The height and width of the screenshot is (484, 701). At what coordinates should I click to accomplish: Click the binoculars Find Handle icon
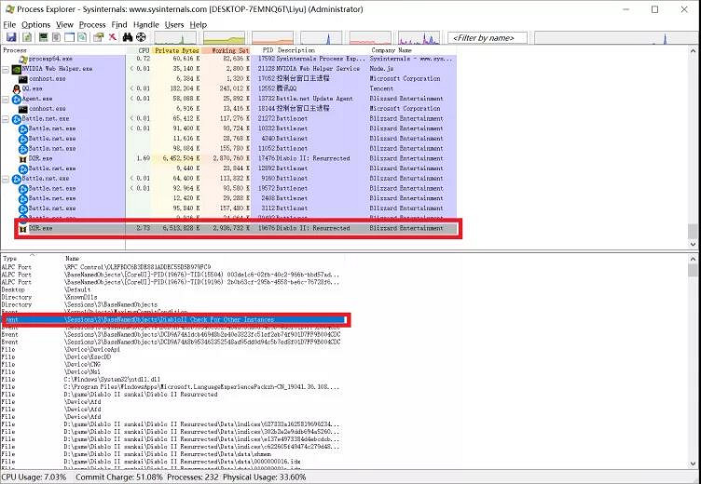pos(128,37)
